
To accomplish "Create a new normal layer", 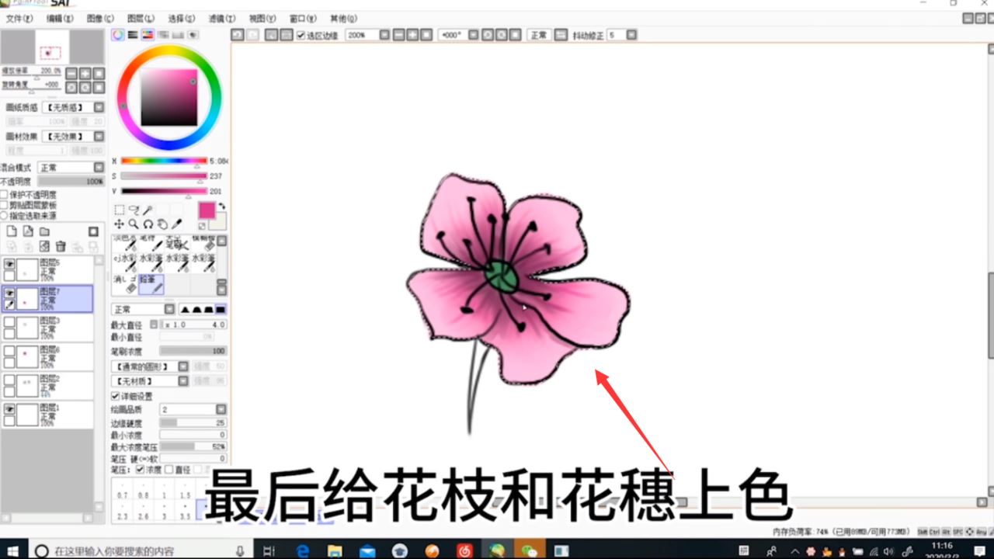I will click(12, 231).
